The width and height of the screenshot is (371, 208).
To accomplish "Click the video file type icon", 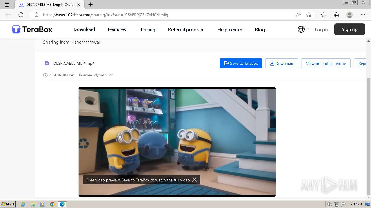I will [47, 63].
